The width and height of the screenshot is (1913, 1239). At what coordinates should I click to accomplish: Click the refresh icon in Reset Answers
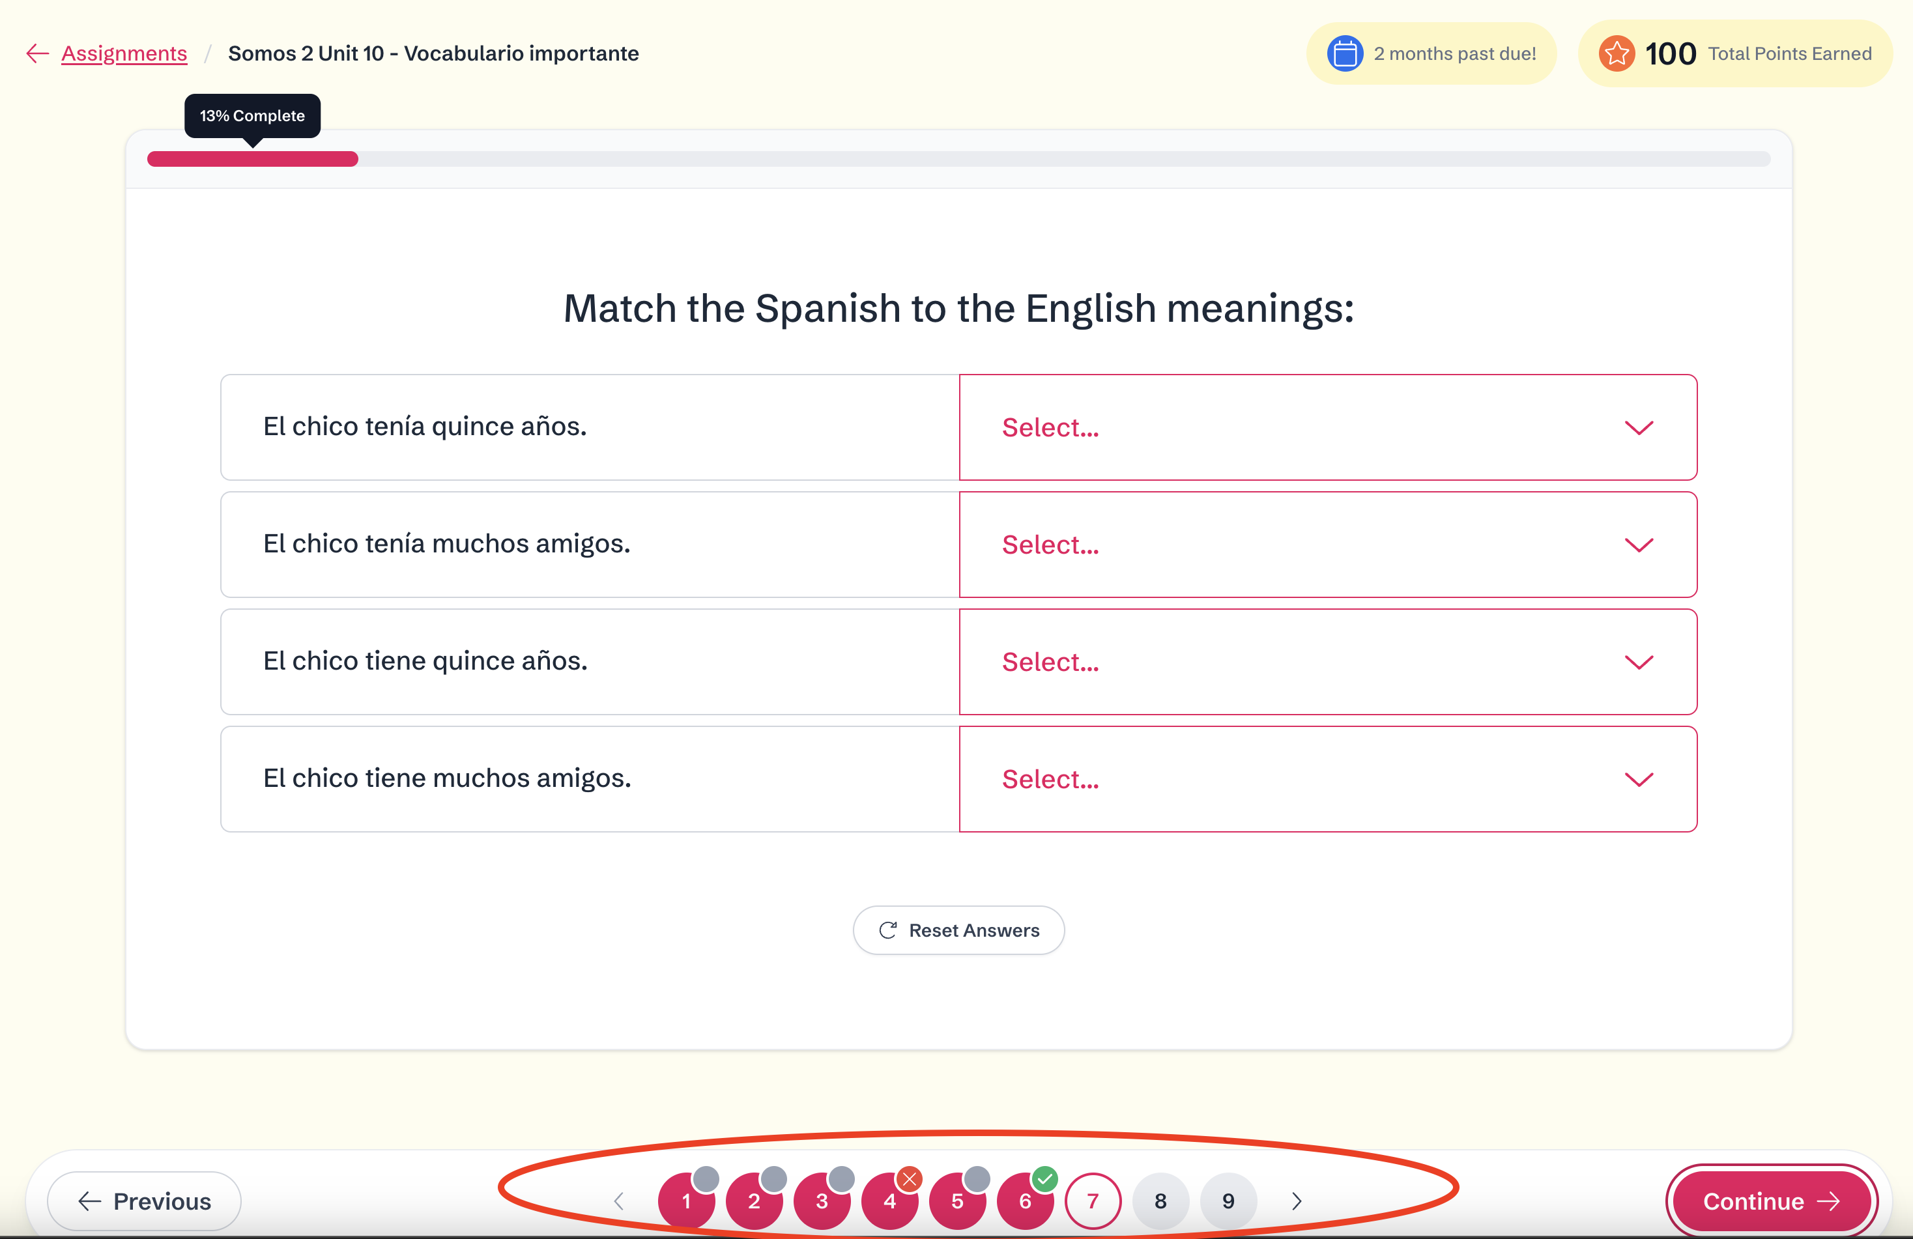click(887, 930)
